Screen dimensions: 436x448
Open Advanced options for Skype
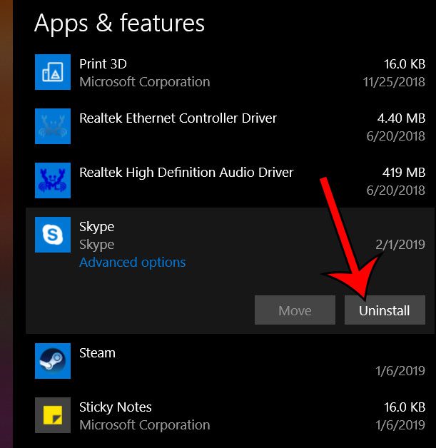132,263
